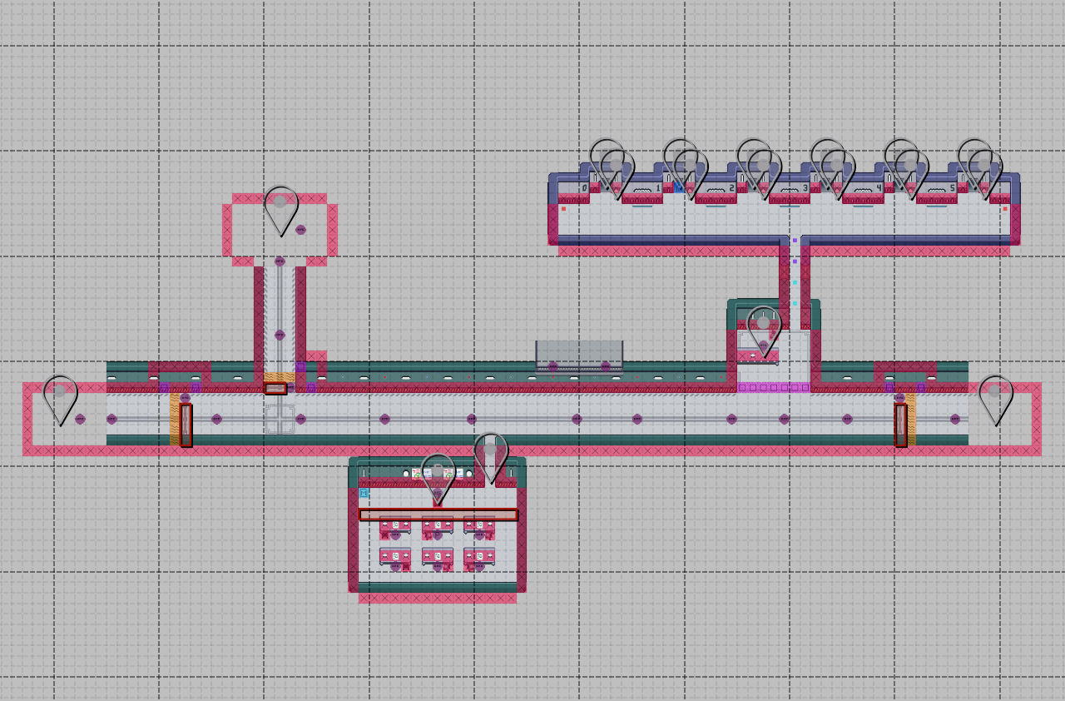Click dormitory door number 1
Viewport: 1065px width, 701px height.
658,188
